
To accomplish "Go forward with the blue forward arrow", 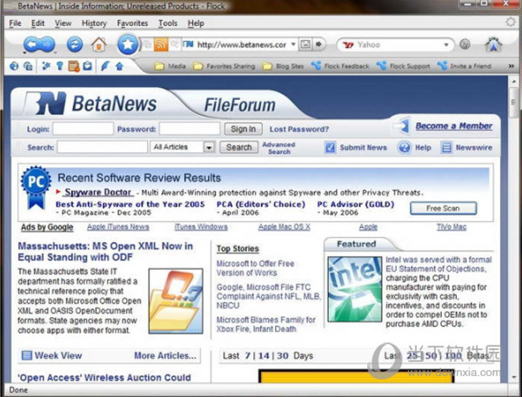I will (48, 44).
